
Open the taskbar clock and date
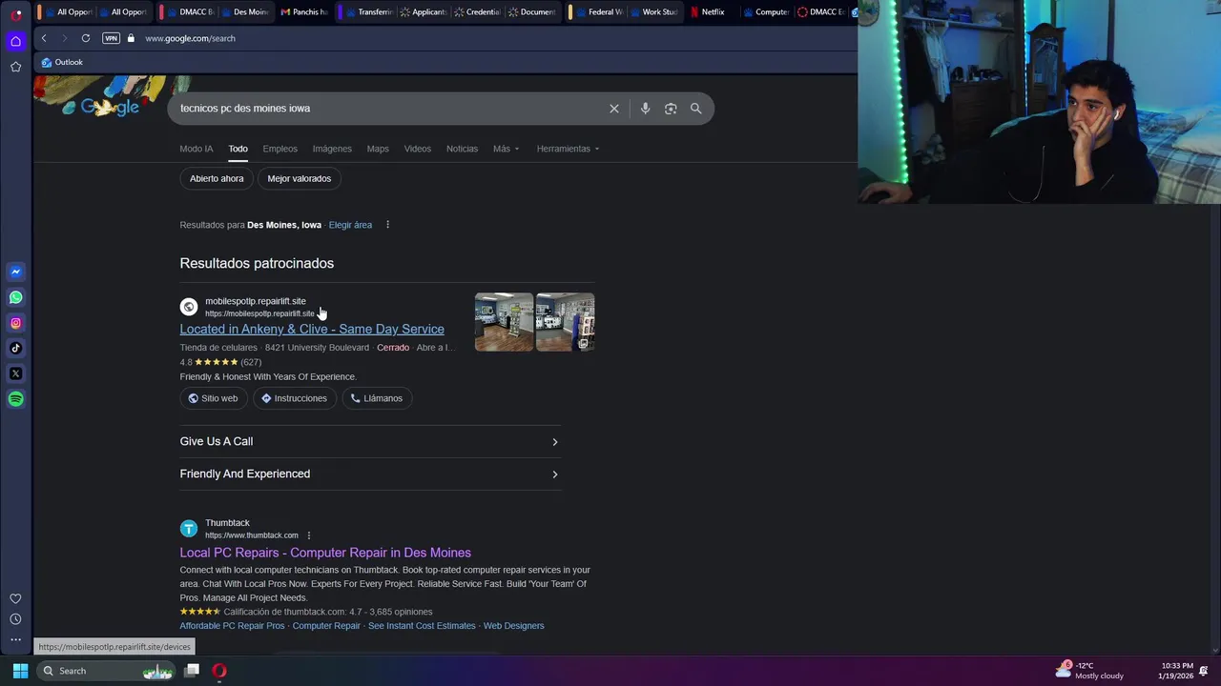coord(1175,671)
